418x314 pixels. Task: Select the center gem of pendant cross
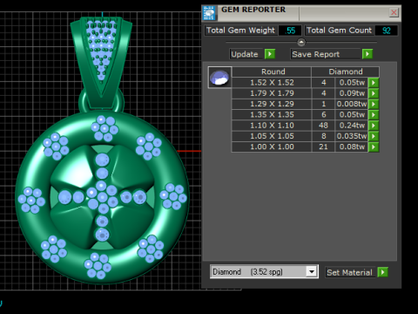click(x=103, y=197)
